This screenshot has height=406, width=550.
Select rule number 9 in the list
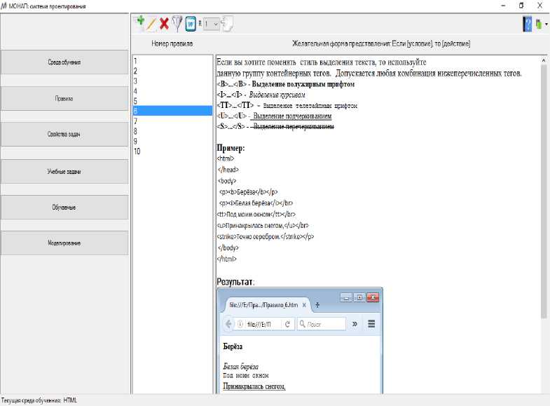(x=172, y=142)
